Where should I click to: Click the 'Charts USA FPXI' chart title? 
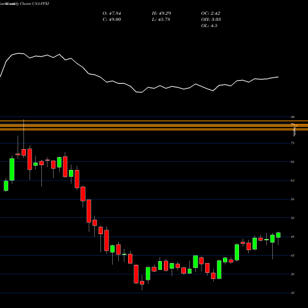click(x=34, y=4)
